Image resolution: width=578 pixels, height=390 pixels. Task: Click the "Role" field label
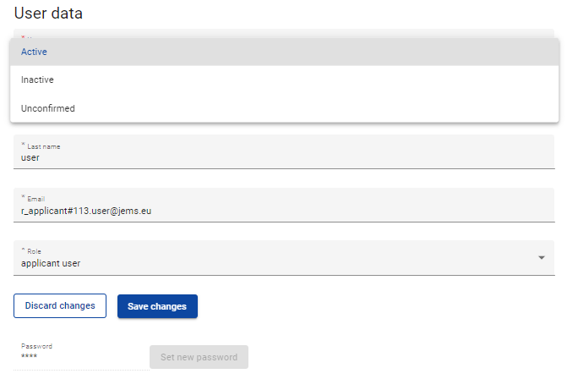pos(34,251)
